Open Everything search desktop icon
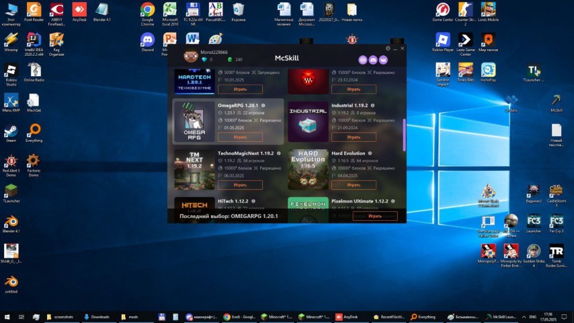 click(x=34, y=133)
